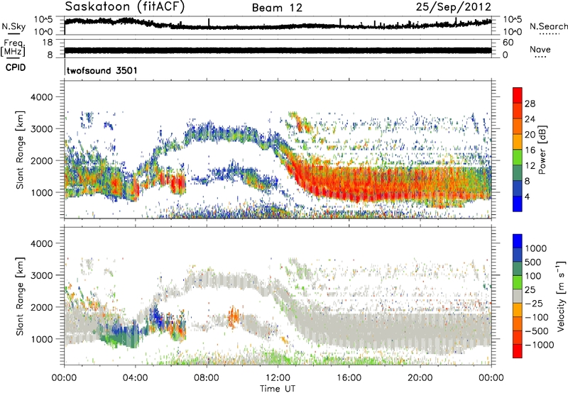Click the '28' tick on the power colorbar
This screenshot has height=393, width=568.
(530, 104)
